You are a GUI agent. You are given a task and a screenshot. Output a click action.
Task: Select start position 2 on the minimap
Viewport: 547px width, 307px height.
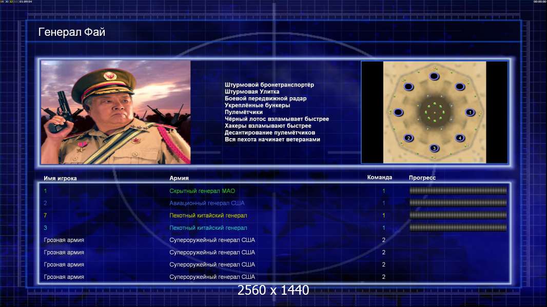tap(409, 138)
